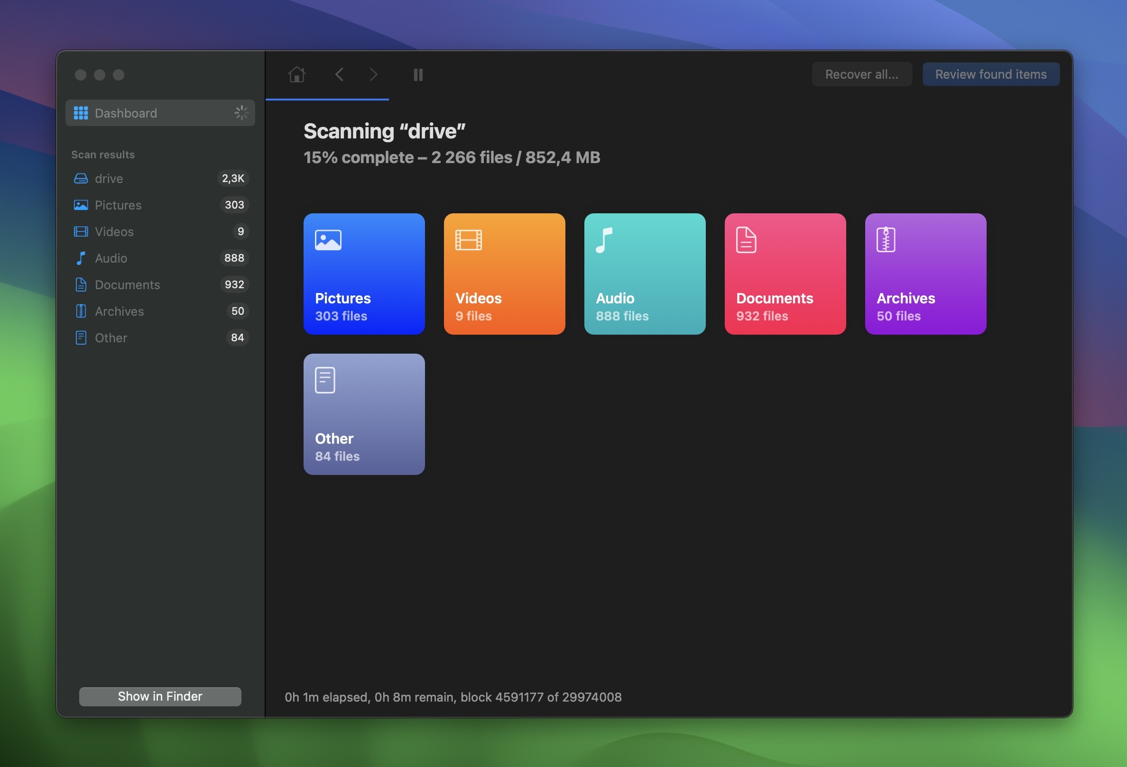Navigate forward using right arrow
Image resolution: width=1127 pixels, height=767 pixels.
click(373, 73)
